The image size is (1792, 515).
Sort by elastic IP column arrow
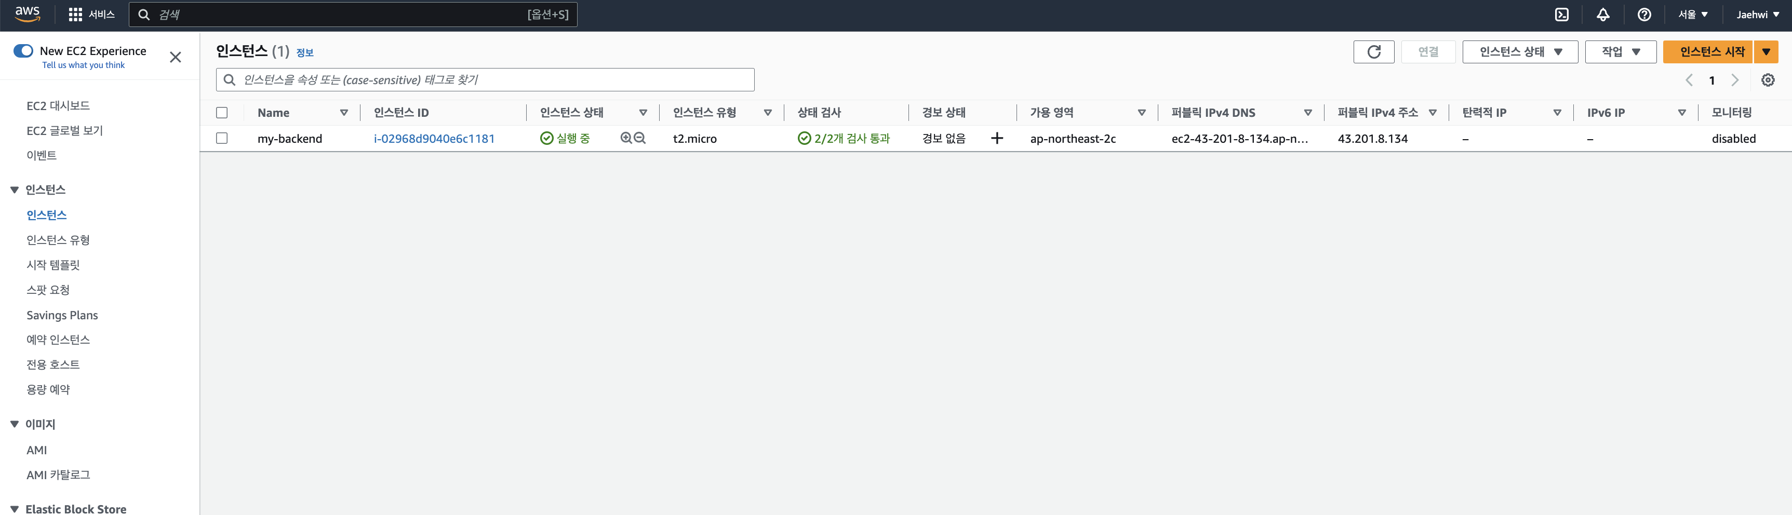click(x=1557, y=113)
